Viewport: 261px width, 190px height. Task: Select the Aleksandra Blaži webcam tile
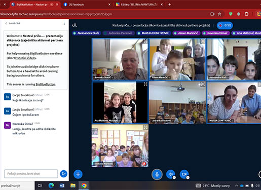tap(234, 59)
